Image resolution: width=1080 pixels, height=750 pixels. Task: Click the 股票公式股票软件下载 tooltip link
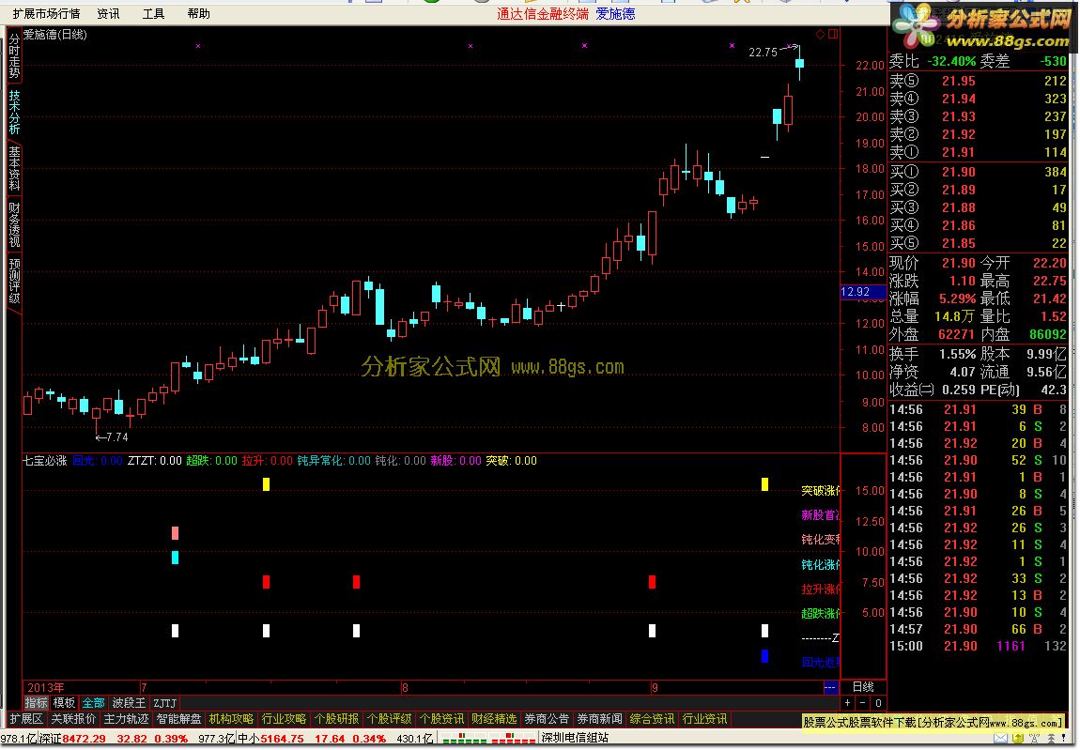click(933, 723)
